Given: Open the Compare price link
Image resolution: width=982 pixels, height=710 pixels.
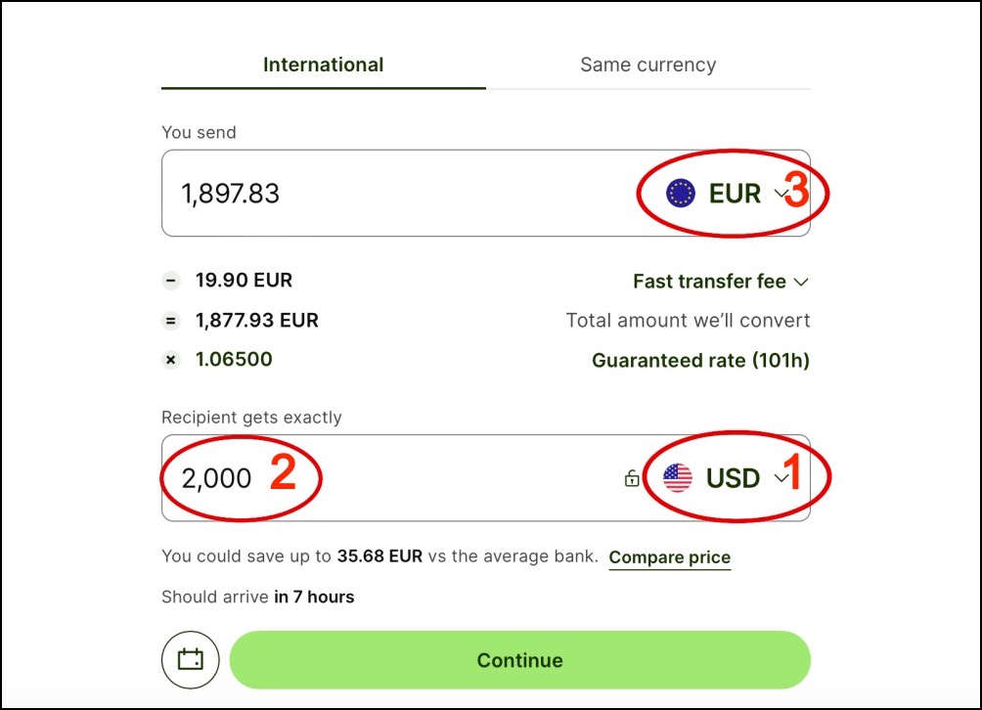Looking at the screenshot, I should pos(669,556).
